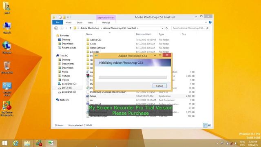
Task: Open Videos under This PC
Action: (65, 80)
